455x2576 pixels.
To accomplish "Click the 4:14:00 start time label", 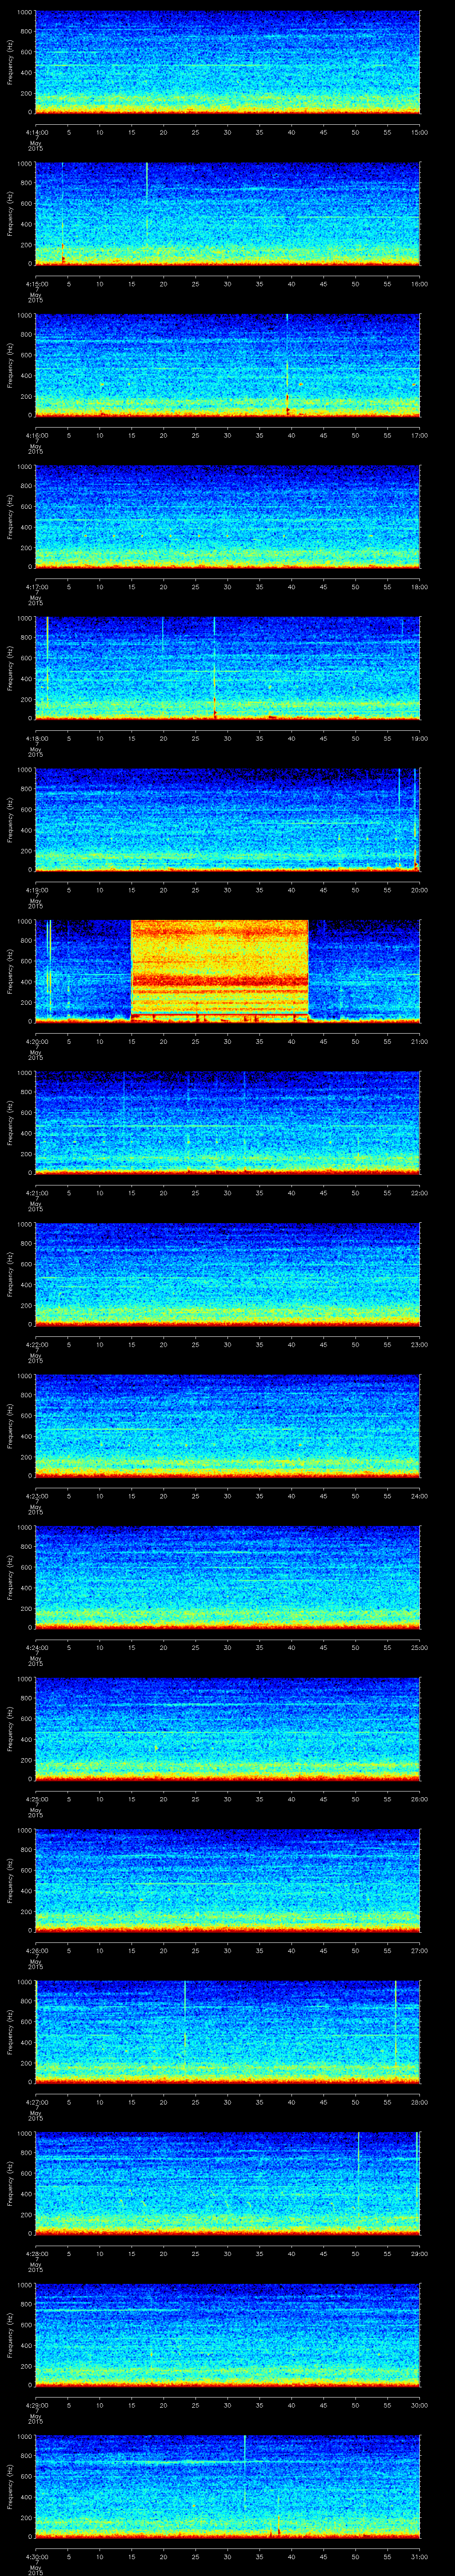I will (36, 132).
